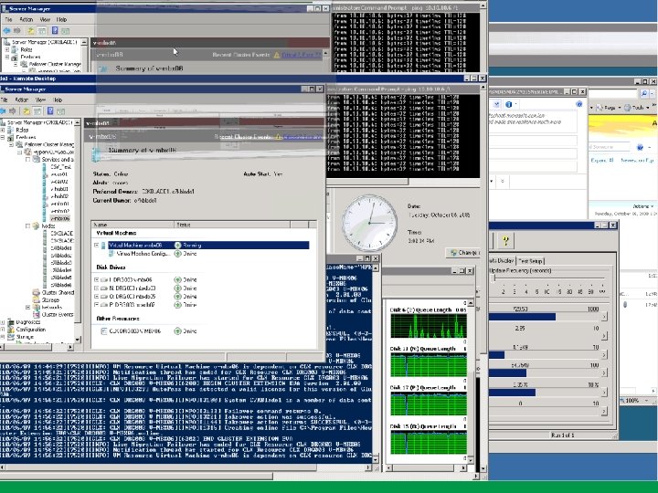Open View menu in back Server Manager window
The image size is (658, 493).
point(45,19)
